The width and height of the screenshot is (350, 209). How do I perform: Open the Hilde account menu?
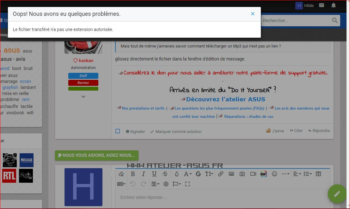[304, 5]
